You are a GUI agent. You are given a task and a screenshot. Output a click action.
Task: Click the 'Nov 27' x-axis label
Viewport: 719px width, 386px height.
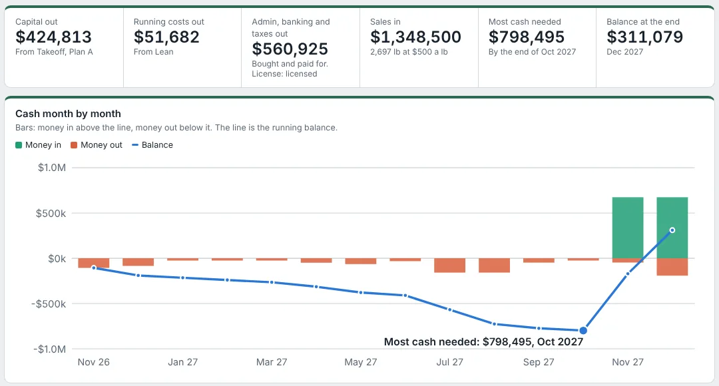pos(628,362)
